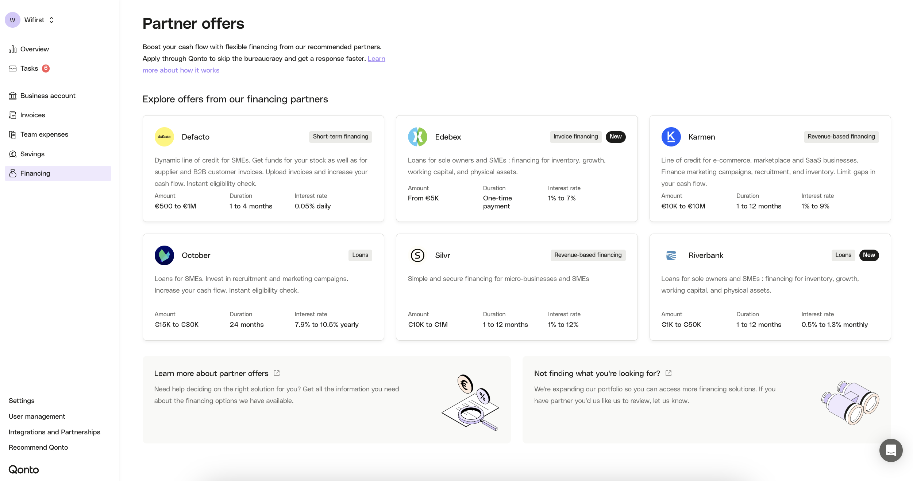Click the Defacto yellow logo
Viewport: 913px width, 481px height.
click(x=164, y=137)
